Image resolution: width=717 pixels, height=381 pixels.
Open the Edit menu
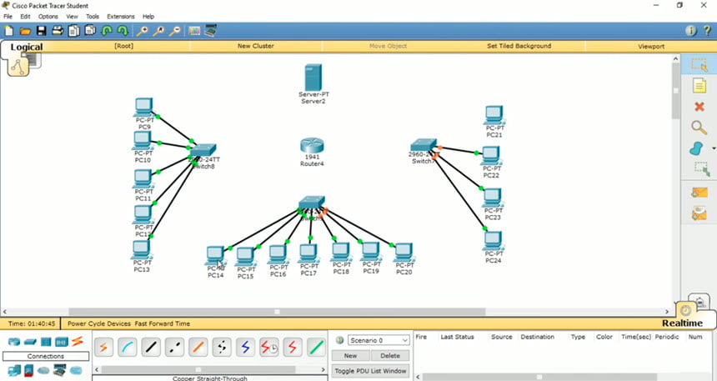coord(25,16)
